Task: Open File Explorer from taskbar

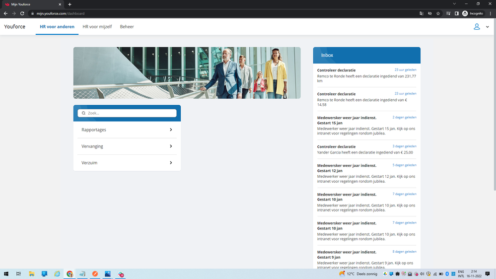Action: click(x=31, y=274)
